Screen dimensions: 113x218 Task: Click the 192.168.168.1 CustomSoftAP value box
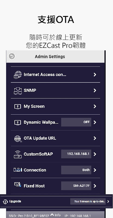coord(76,154)
